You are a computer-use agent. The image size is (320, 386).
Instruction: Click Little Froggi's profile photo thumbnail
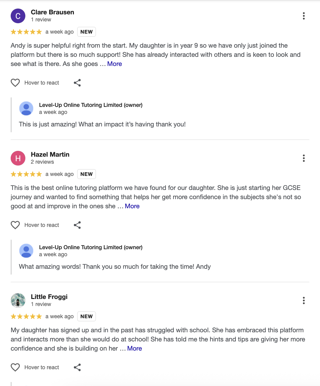tap(18, 300)
